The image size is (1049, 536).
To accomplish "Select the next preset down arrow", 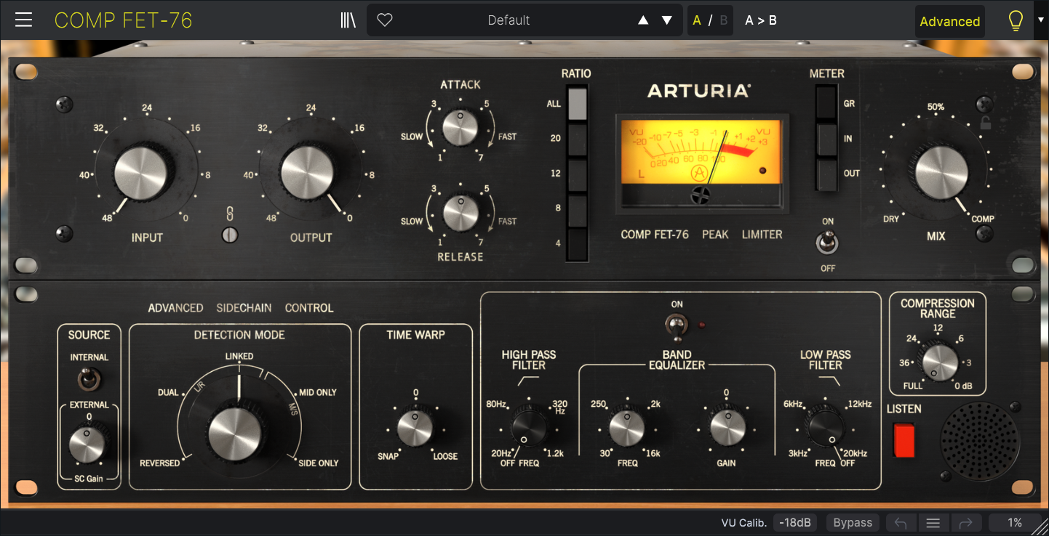I will pyautogui.click(x=666, y=20).
